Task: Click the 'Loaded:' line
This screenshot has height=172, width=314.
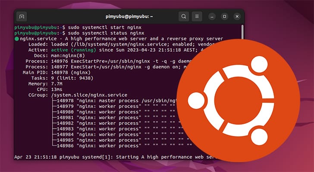Action: pos(121,44)
